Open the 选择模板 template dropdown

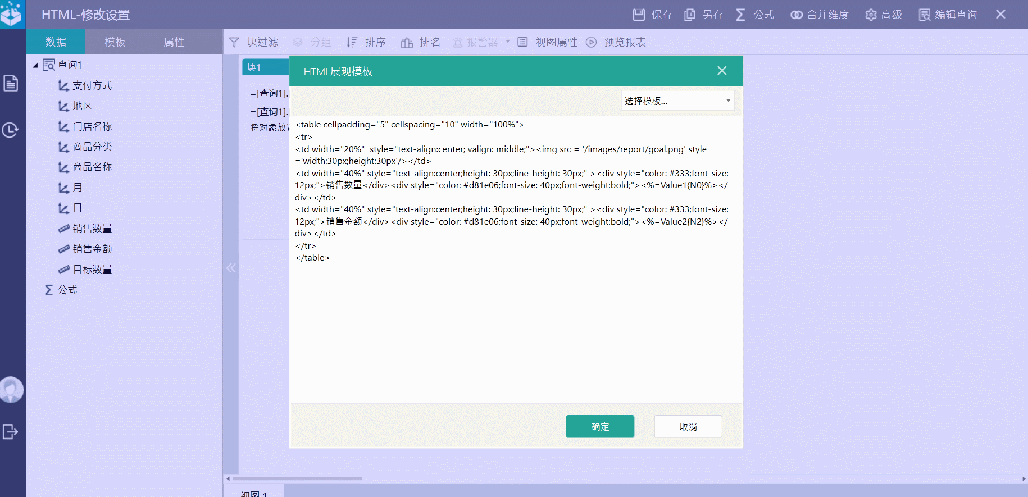click(677, 101)
